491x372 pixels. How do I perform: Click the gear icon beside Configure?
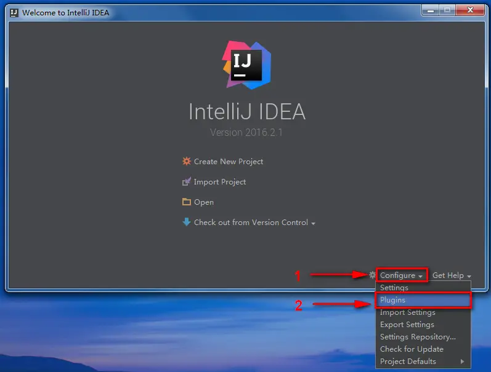[x=372, y=275]
